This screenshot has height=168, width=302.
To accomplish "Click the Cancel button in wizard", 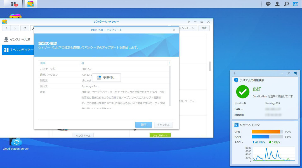I will coord(163,125).
